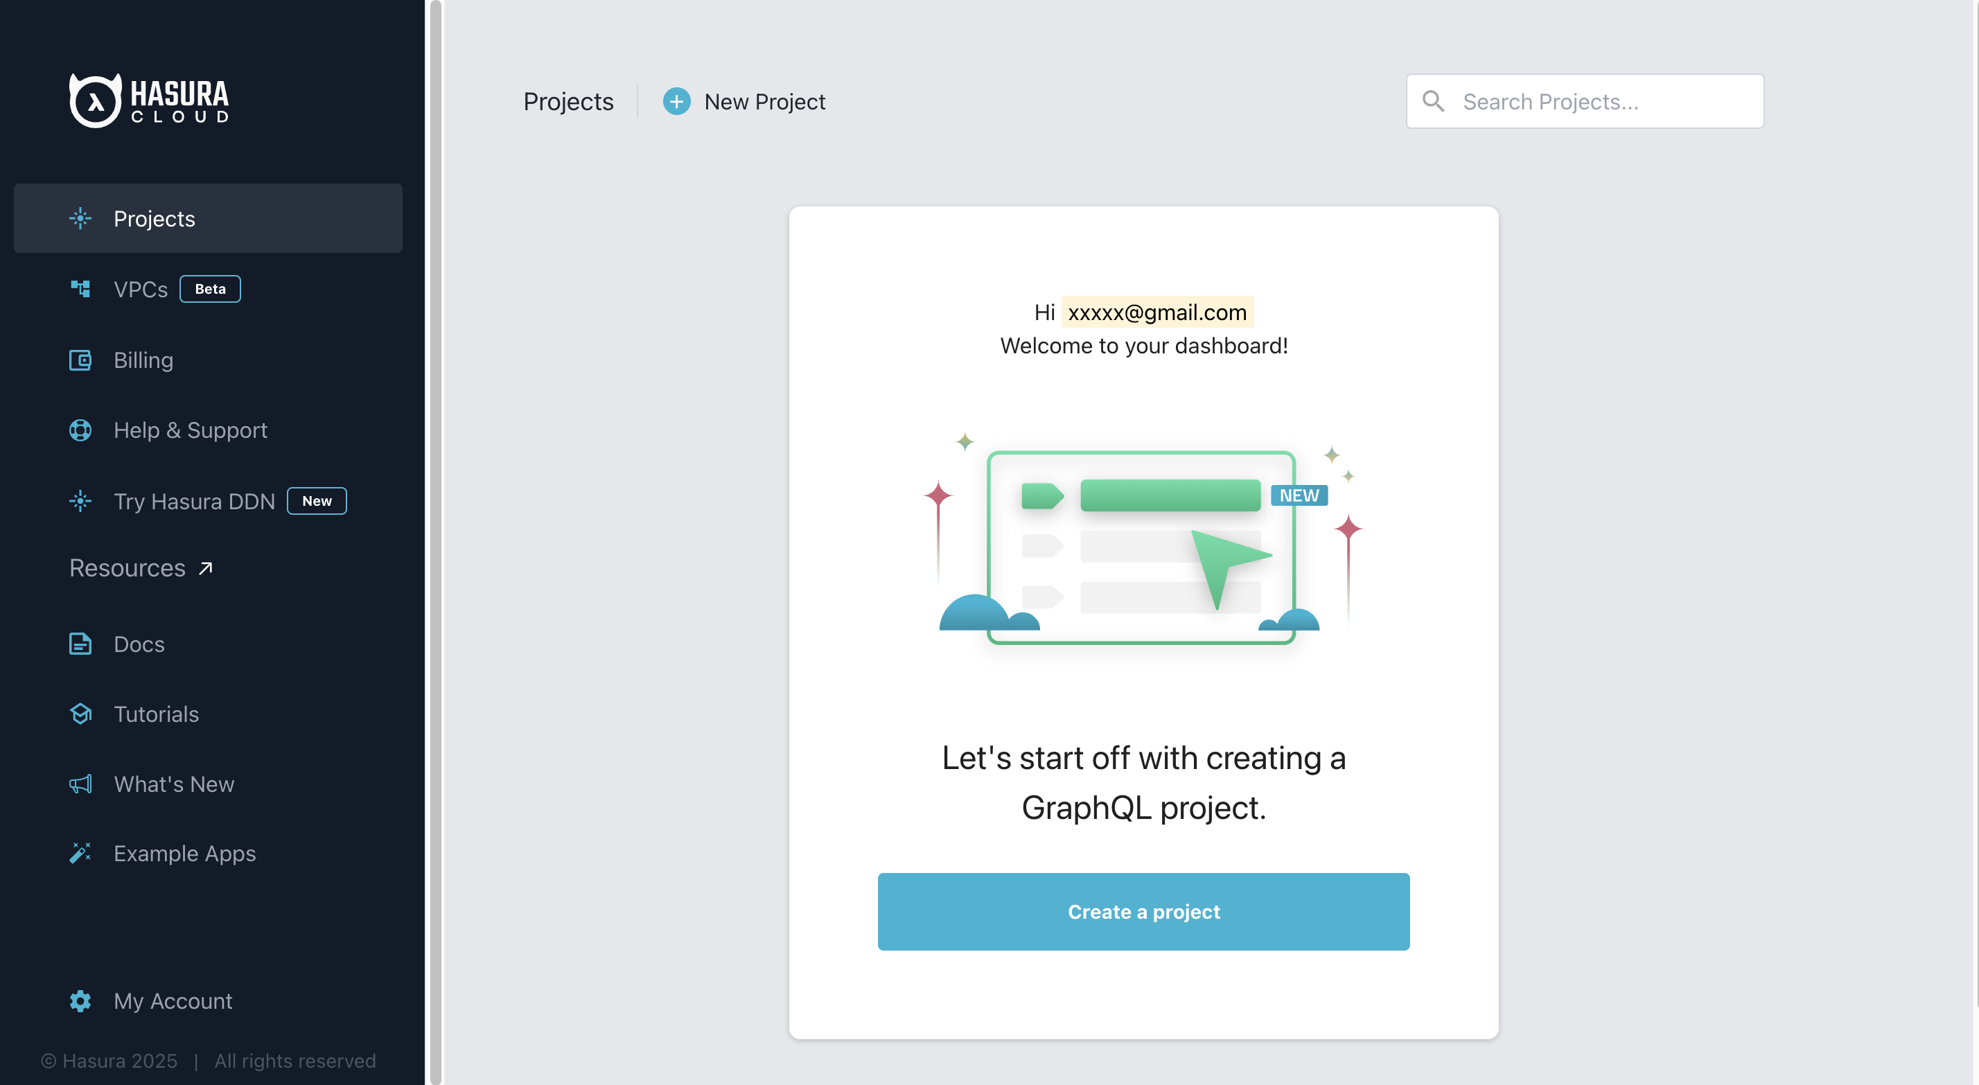Click inside the Search Projects field
This screenshot has height=1085, width=1979.
click(x=1583, y=100)
